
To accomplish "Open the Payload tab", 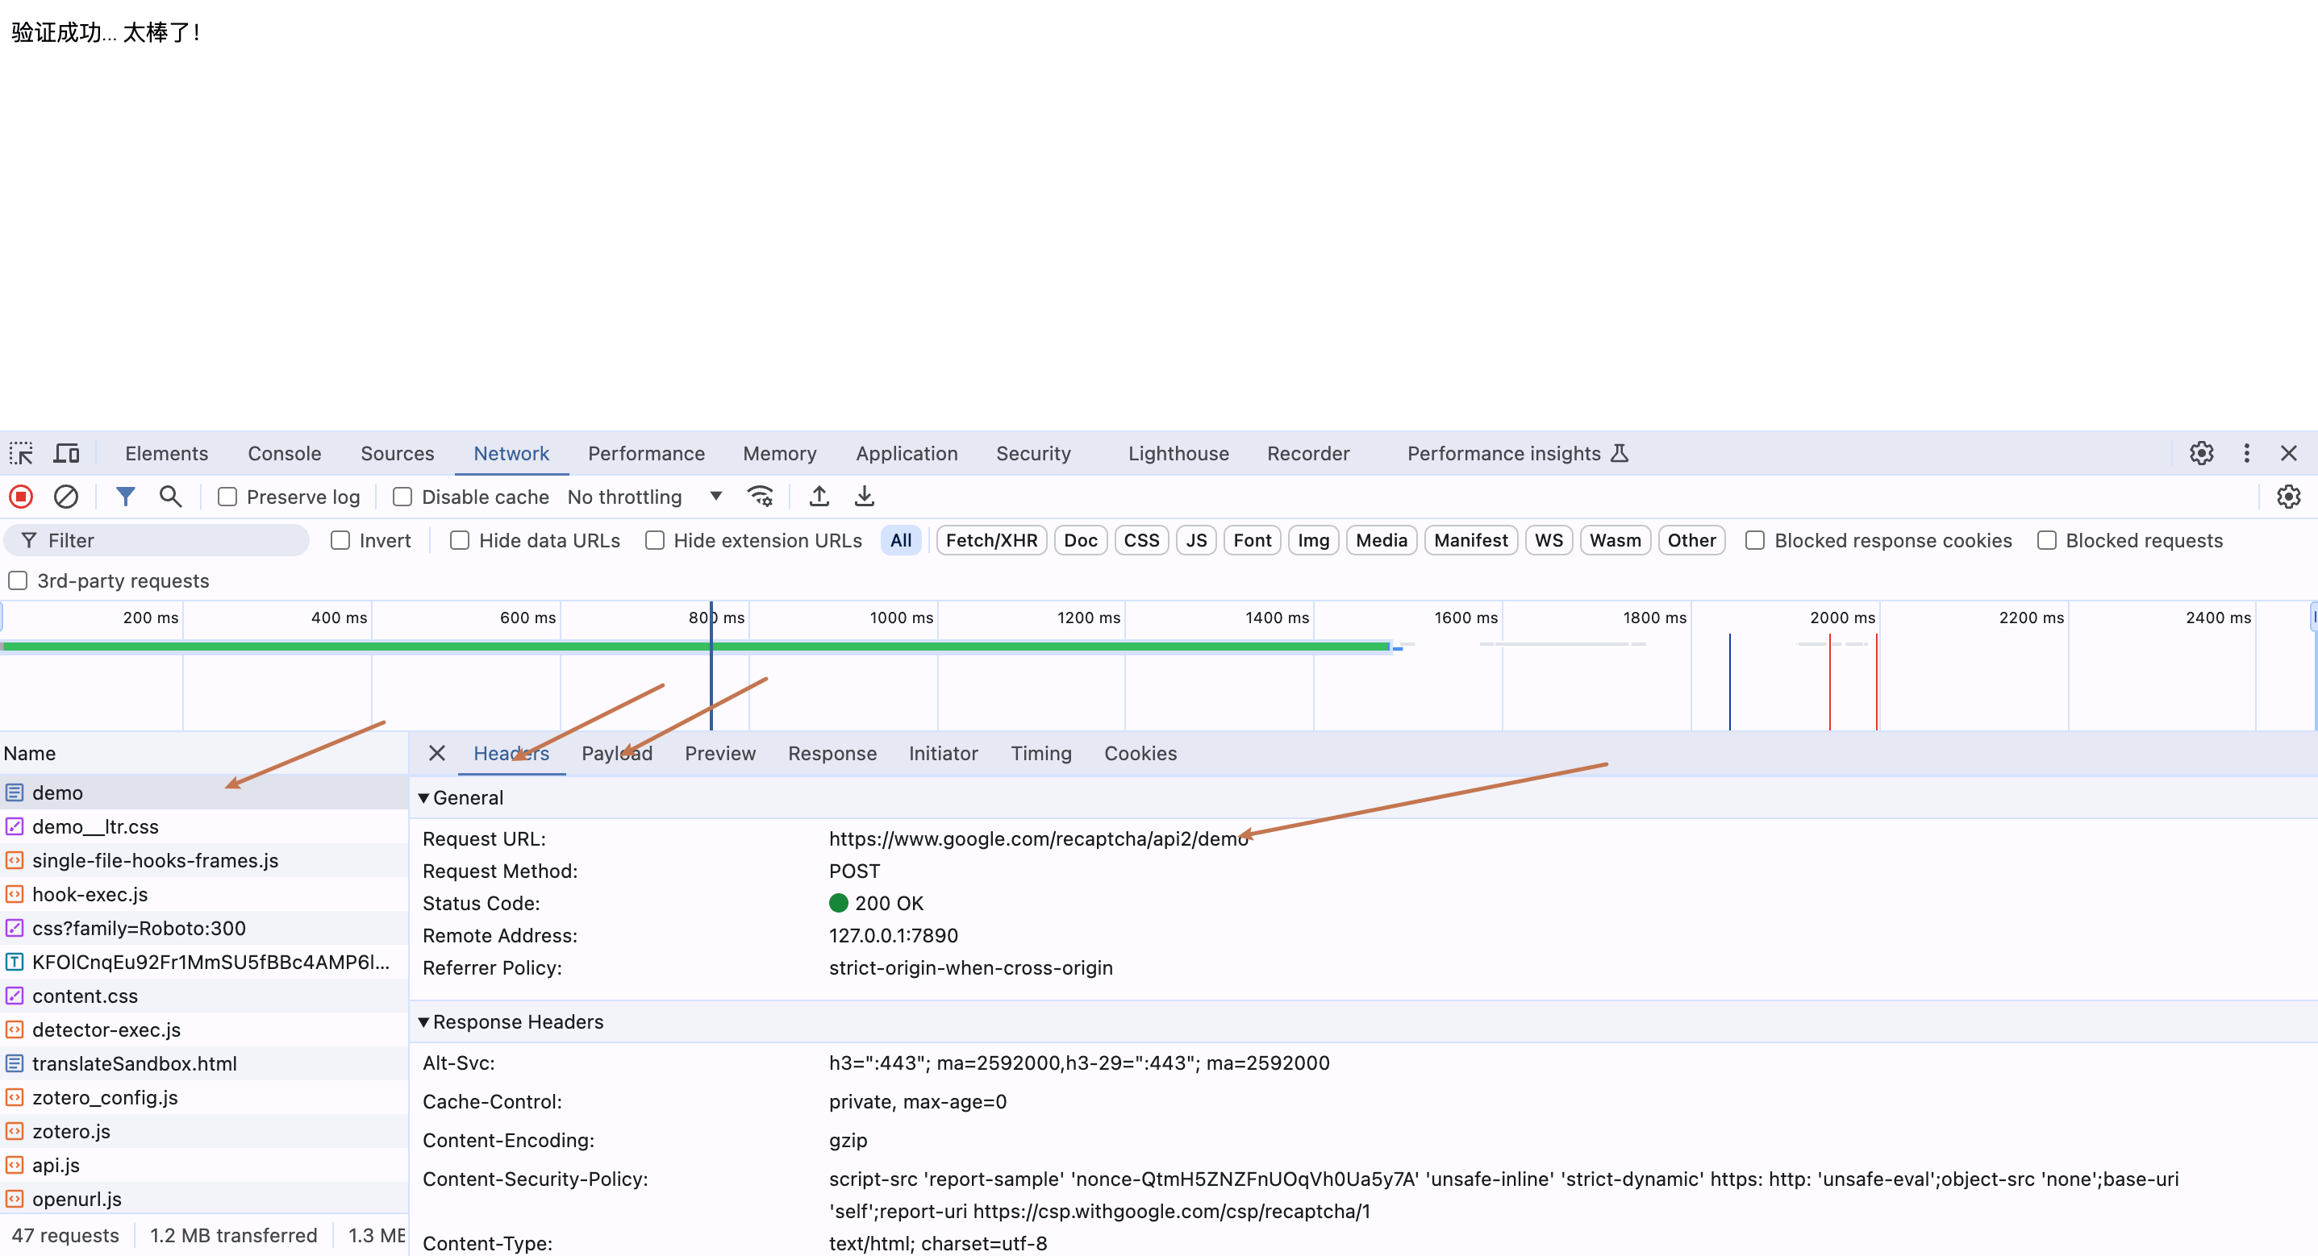I will [x=616, y=754].
